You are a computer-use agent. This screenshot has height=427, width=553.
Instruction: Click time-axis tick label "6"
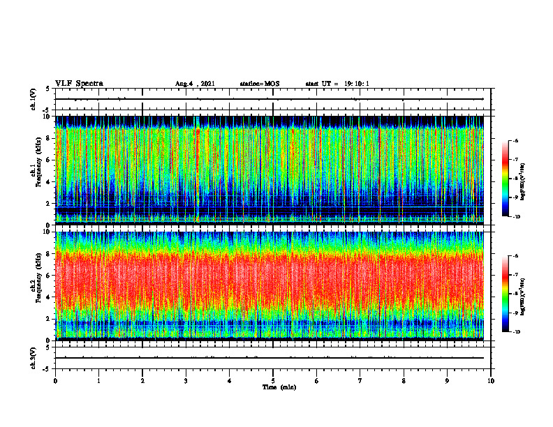coord(317,381)
